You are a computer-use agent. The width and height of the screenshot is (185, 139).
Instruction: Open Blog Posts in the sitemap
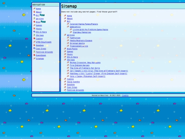[x=72, y=49]
